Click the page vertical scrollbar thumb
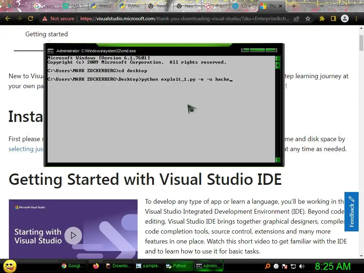The width and height of the screenshot is (364, 273). (361, 43)
